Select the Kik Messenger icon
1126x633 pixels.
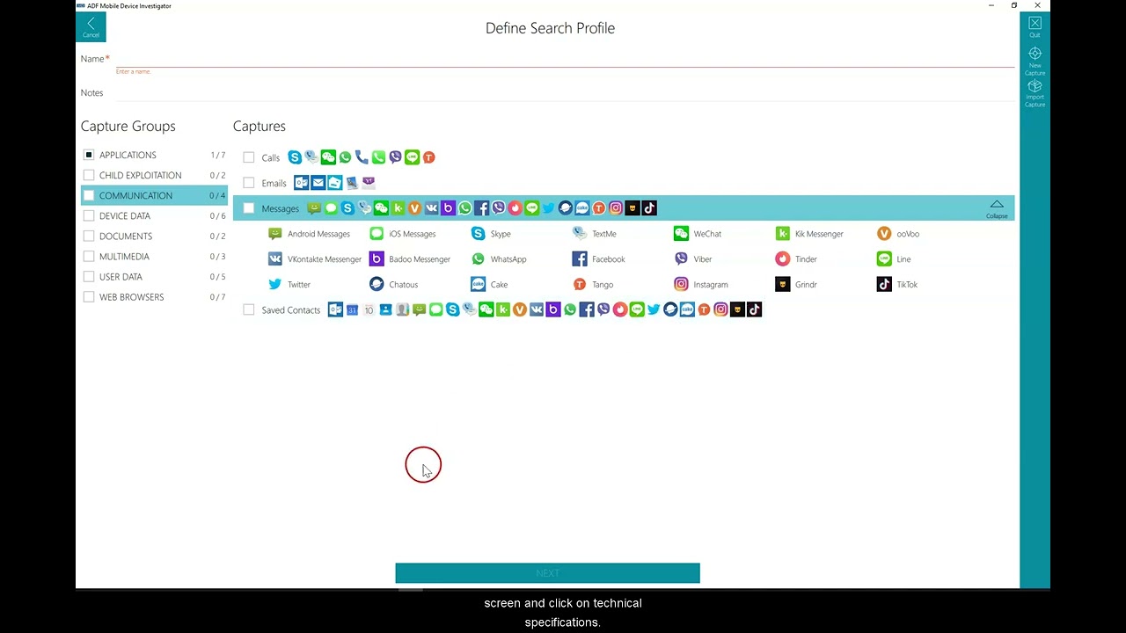tap(782, 234)
